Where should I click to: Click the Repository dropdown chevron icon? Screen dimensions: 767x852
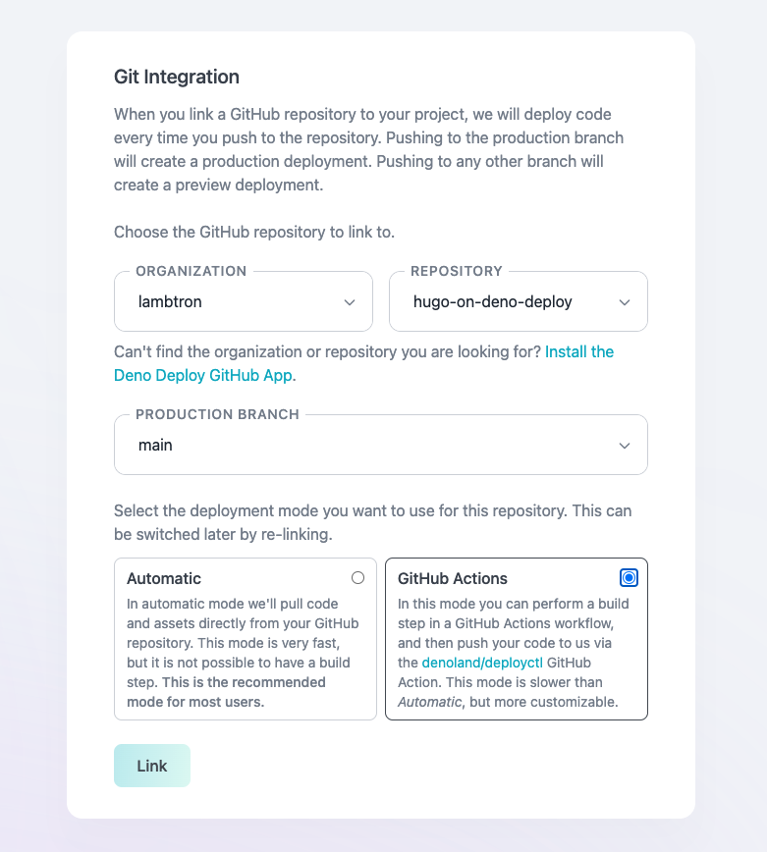click(626, 301)
